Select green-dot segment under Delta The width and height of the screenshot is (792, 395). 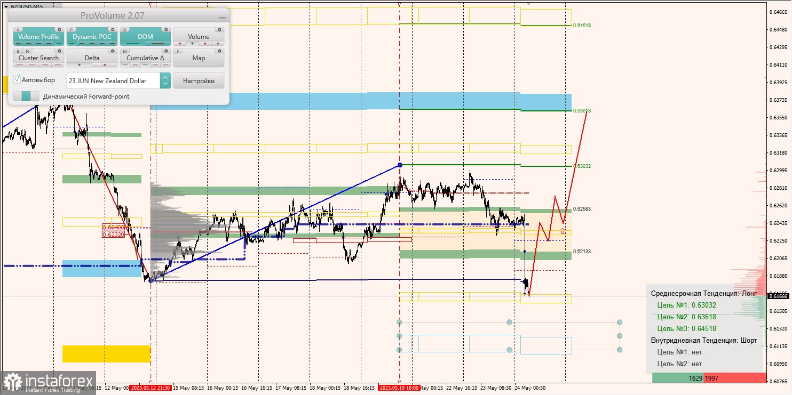pos(80,65)
